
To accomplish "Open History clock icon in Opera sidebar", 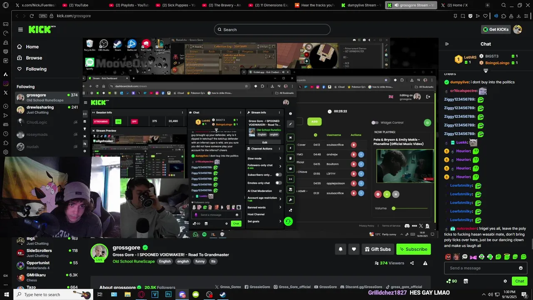I will (x=5, y=134).
